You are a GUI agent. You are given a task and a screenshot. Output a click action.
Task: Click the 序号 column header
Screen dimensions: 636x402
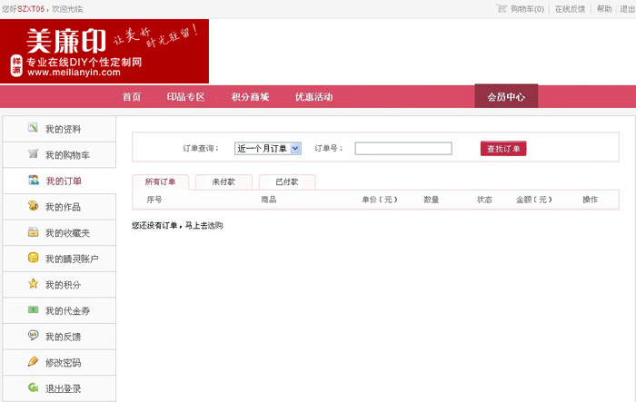(154, 200)
